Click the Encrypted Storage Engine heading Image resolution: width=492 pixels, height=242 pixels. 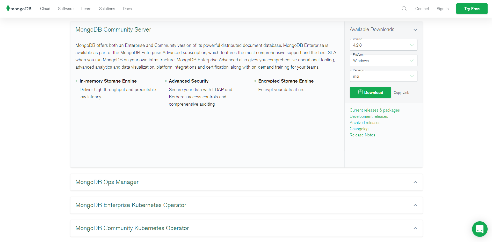point(286,81)
